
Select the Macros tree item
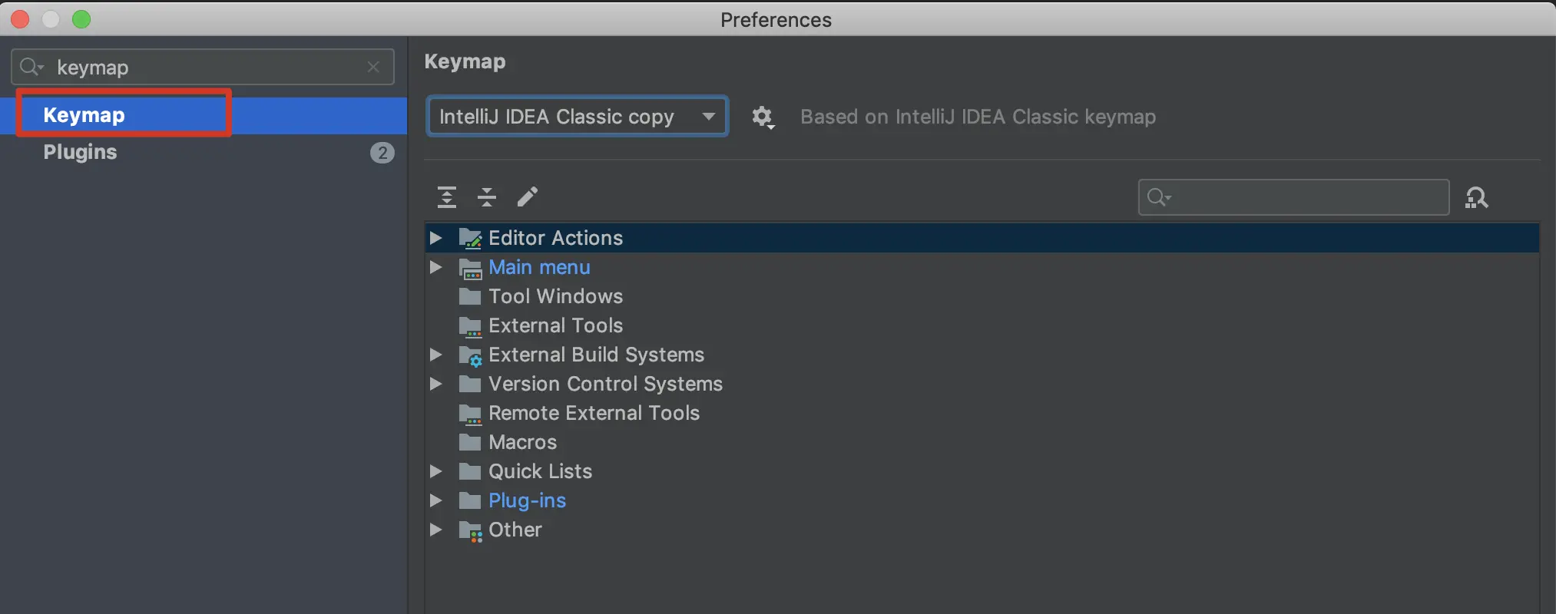(x=522, y=442)
